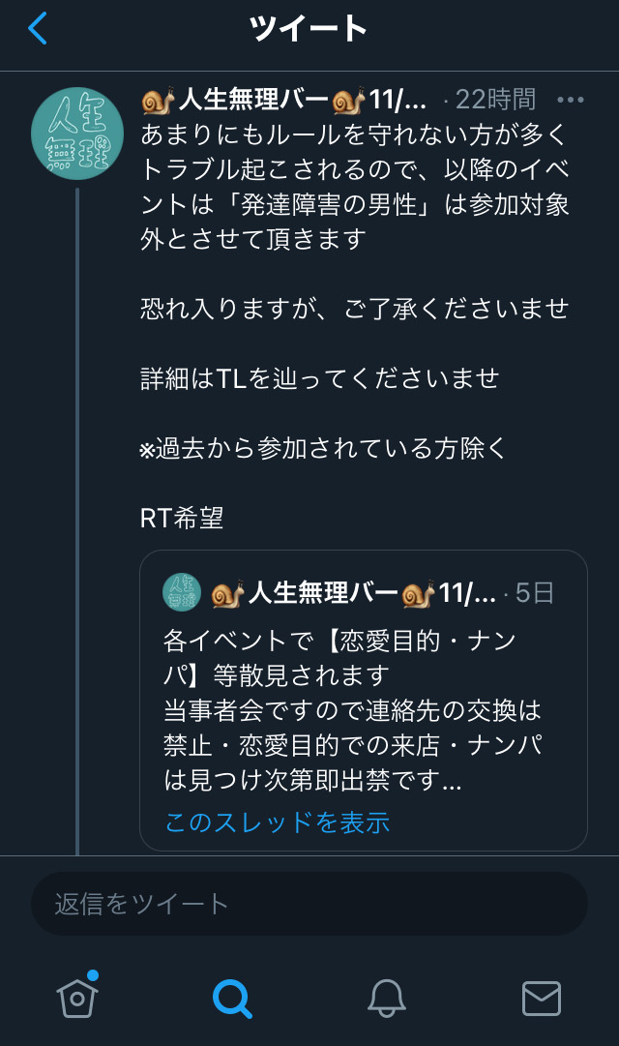Tap the 返信をツイート reply field
619x1046 pixels.
pyautogui.click(x=309, y=904)
